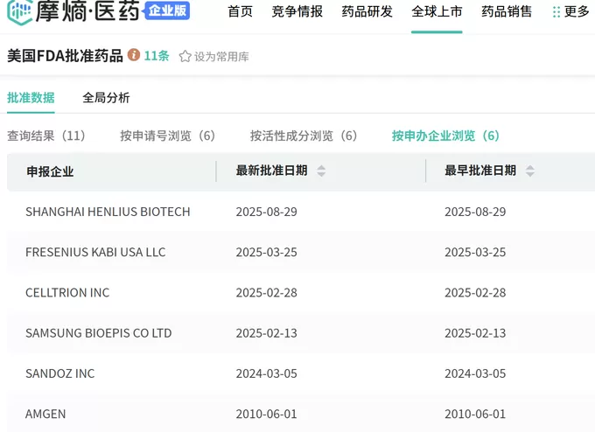Sort by 最早批准日期 using the sort arrows
Screen dimensions: 595x432
530,171
